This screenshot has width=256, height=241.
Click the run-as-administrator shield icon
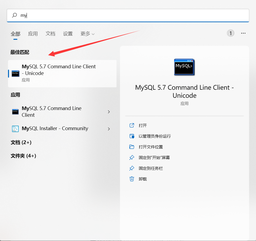[x=132, y=136]
